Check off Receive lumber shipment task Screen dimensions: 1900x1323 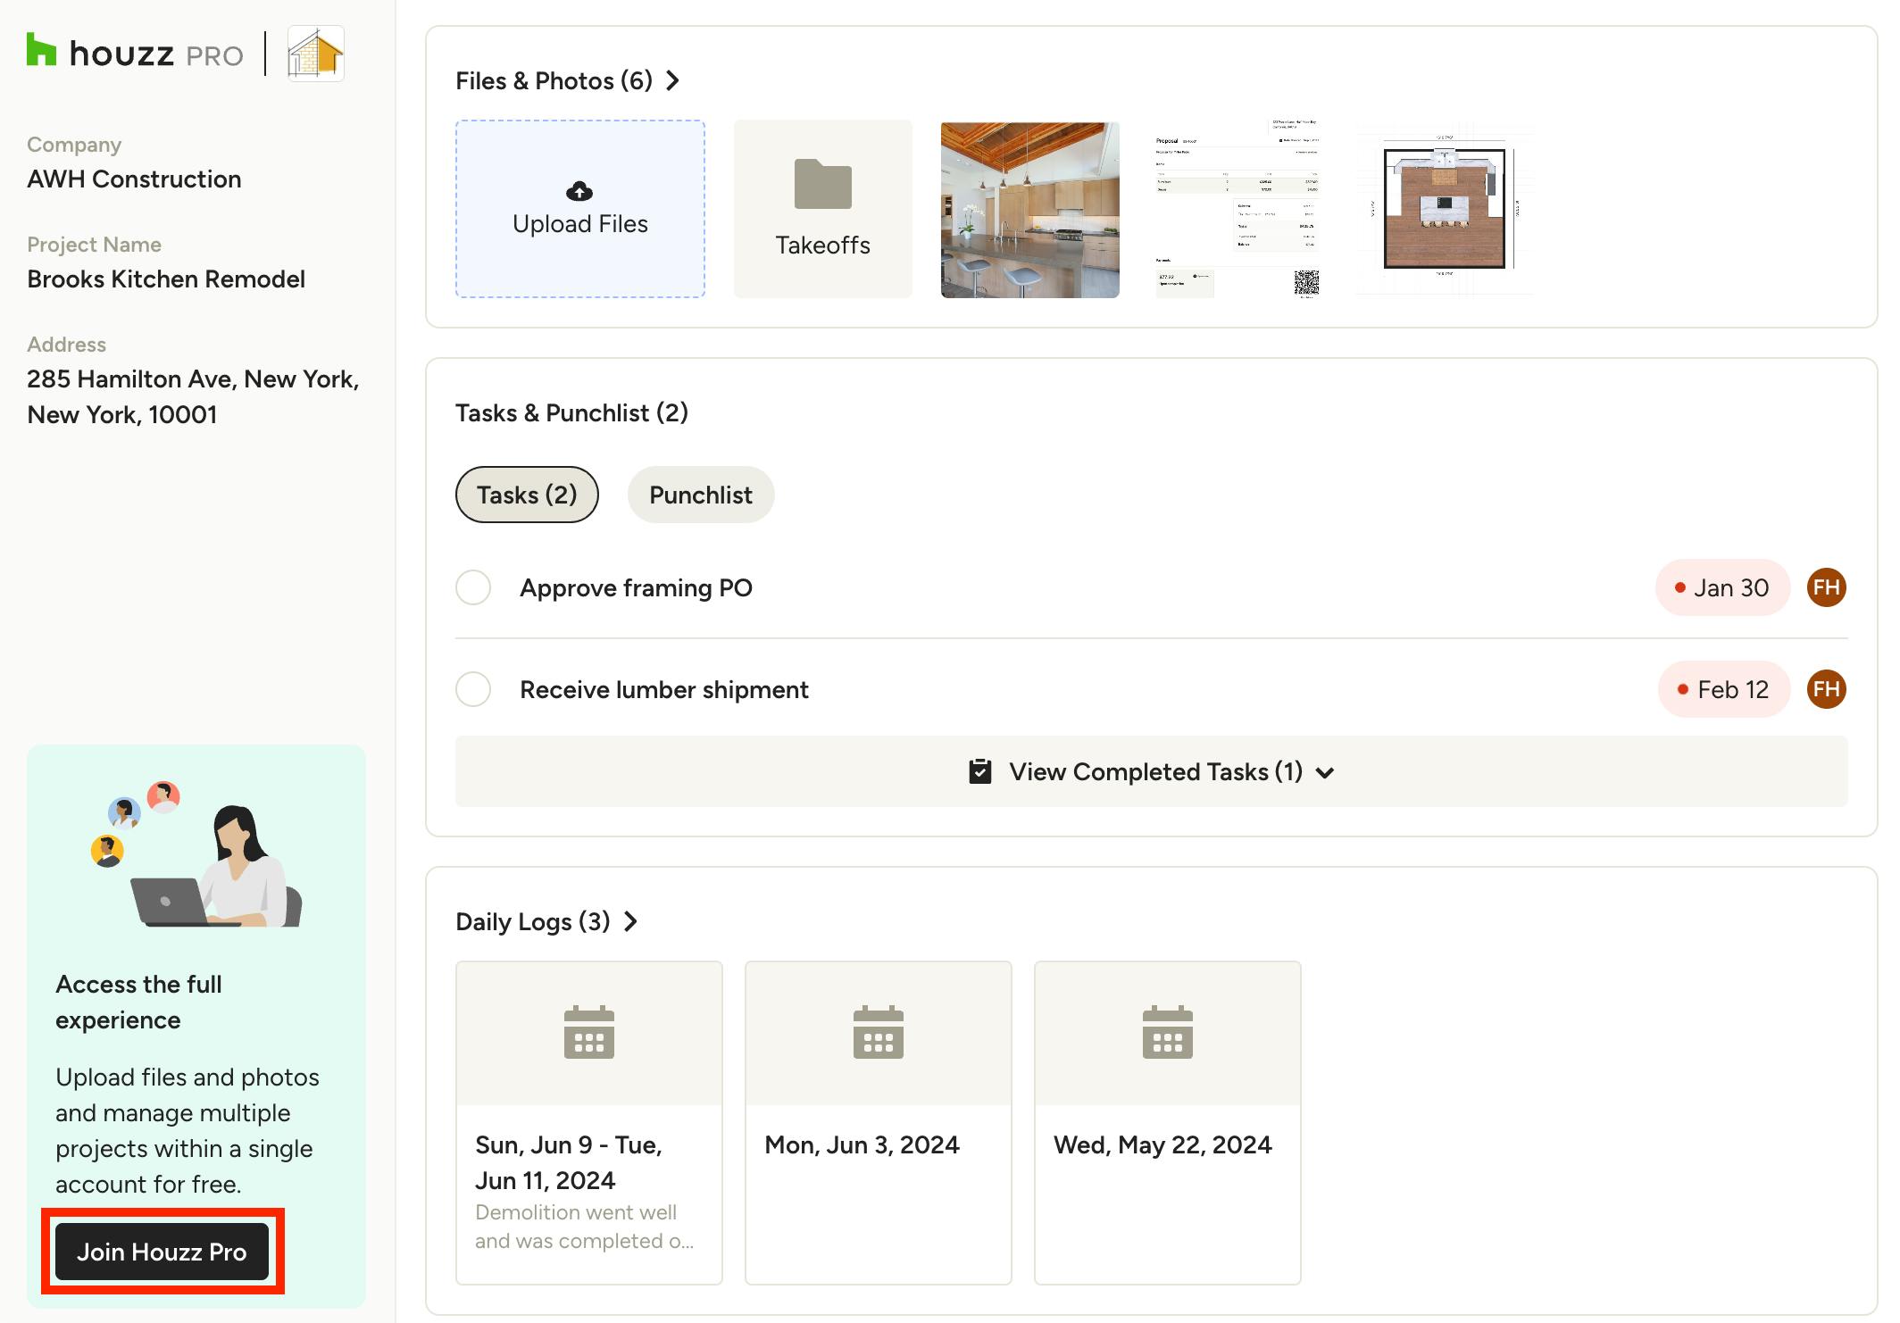pos(473,689)
